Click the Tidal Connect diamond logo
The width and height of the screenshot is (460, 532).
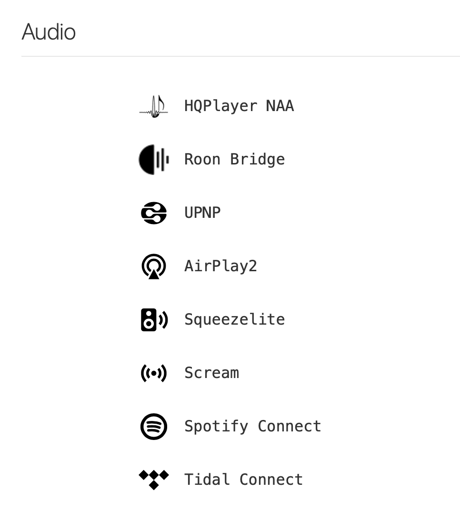[x=153, y=480]
